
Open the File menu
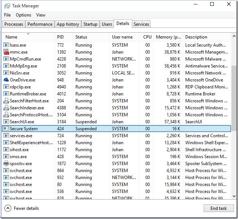click(x=7, y=15)
